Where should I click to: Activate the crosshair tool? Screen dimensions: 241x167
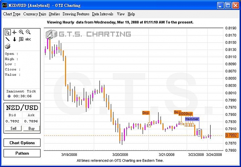(x=14, y=32)
